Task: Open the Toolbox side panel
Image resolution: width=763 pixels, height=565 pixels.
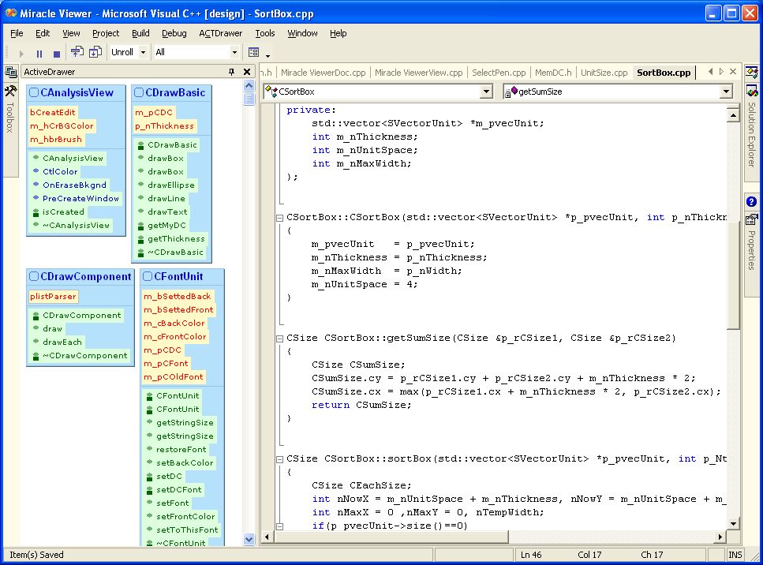Action: coord(10,110)
